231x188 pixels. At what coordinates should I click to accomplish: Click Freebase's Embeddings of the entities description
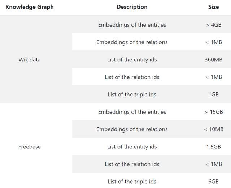(132, 112)
